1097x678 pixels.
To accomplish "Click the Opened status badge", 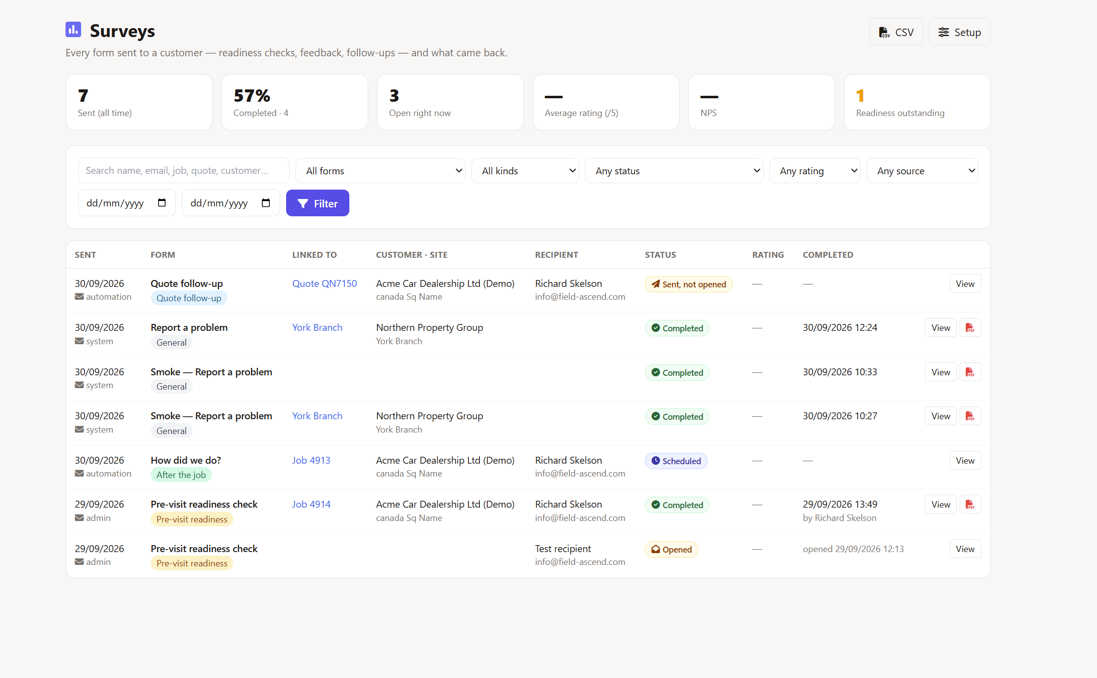I will pyautogui.click(x=672, y=549).
